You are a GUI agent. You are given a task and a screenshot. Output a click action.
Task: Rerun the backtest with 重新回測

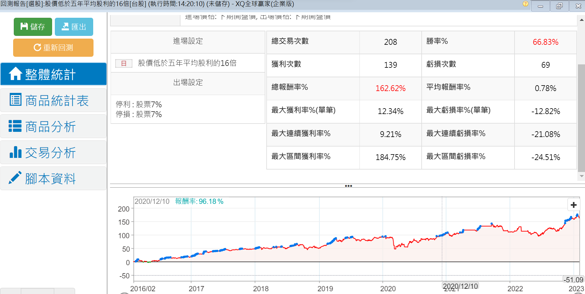tap(53, 48)
